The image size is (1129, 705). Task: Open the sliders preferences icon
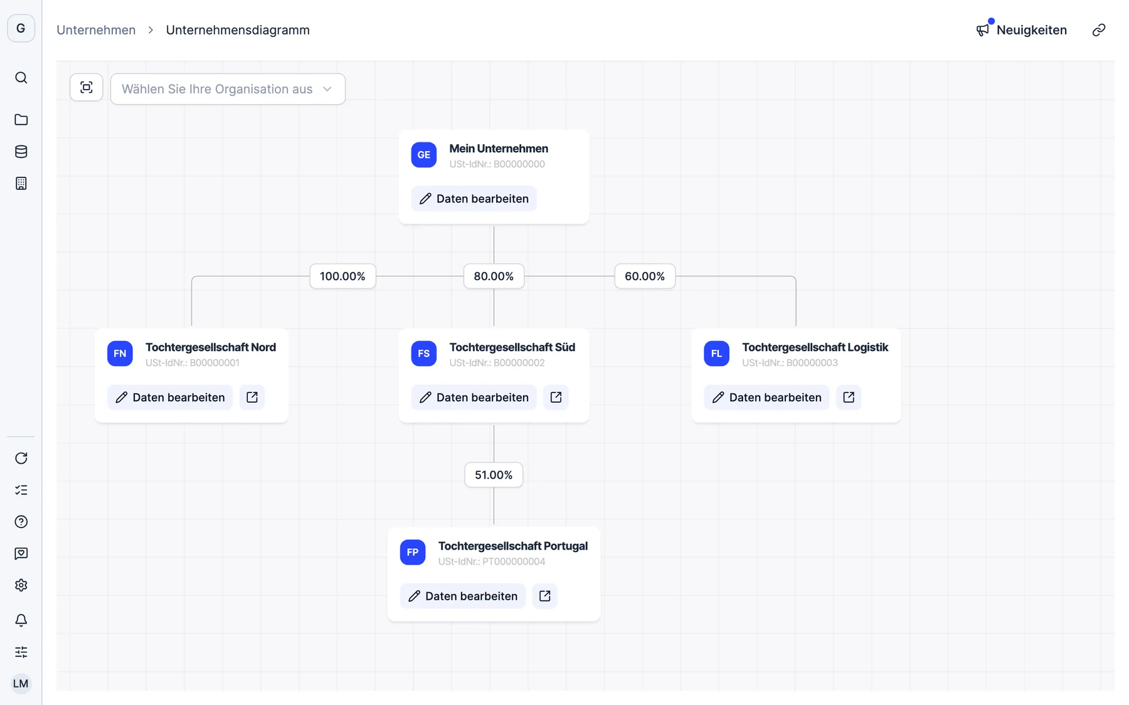[21, 652]
